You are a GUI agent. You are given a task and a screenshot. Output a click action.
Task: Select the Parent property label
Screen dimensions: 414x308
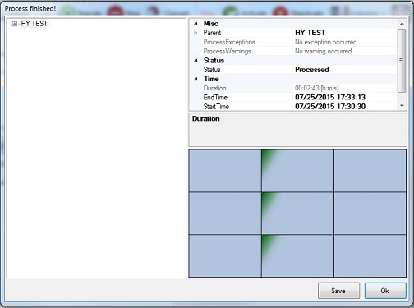point(212,33)
